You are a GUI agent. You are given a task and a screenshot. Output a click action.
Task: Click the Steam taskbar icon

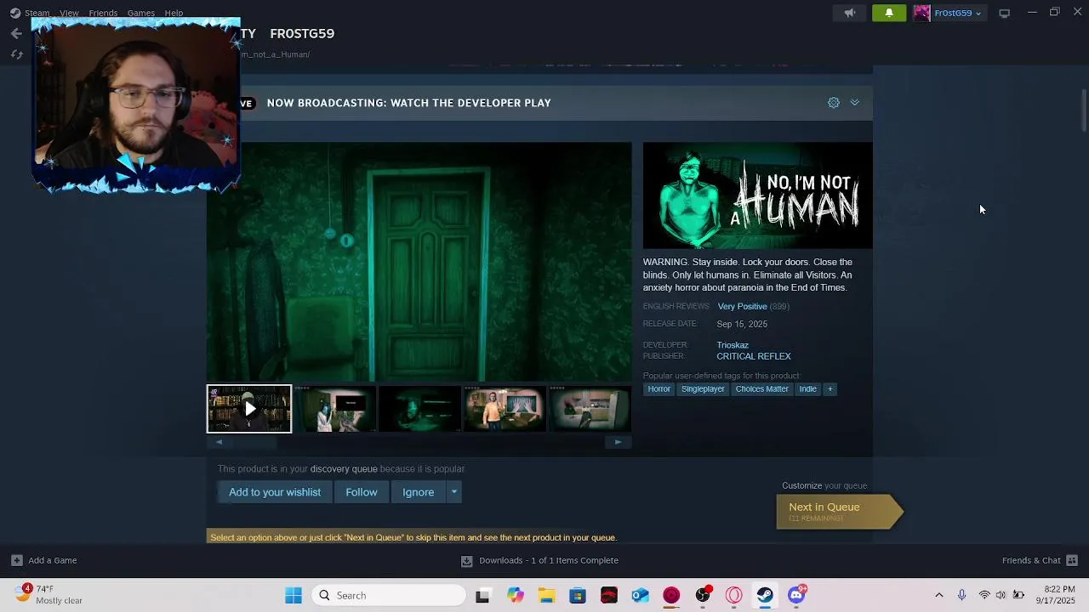click(x=765, y=596)
